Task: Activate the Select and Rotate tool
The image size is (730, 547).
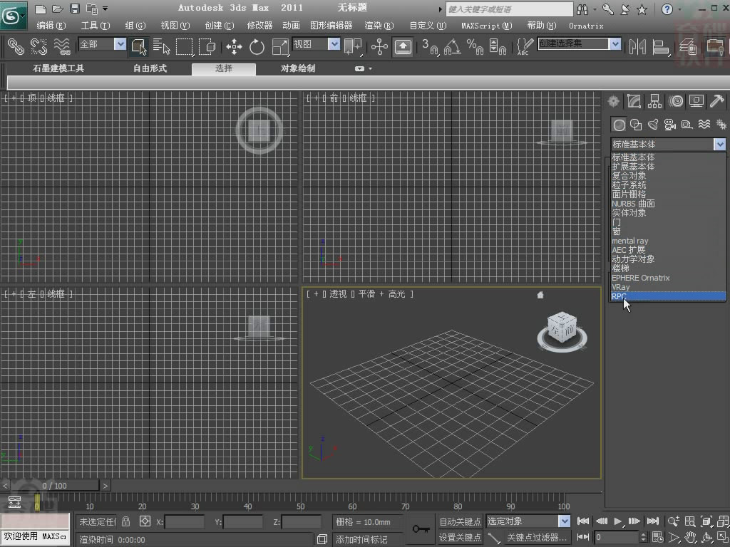Action: click(257, 46)
